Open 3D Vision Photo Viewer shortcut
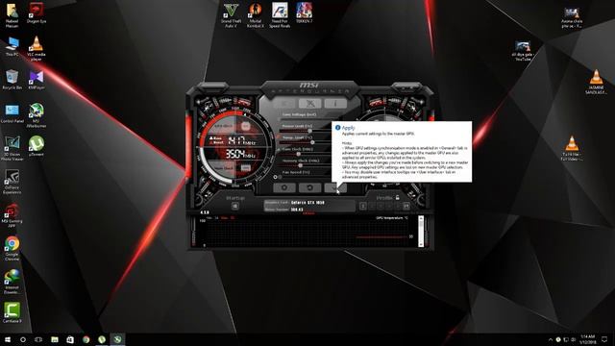Viewport: 615px width, 346px height. 12,149
